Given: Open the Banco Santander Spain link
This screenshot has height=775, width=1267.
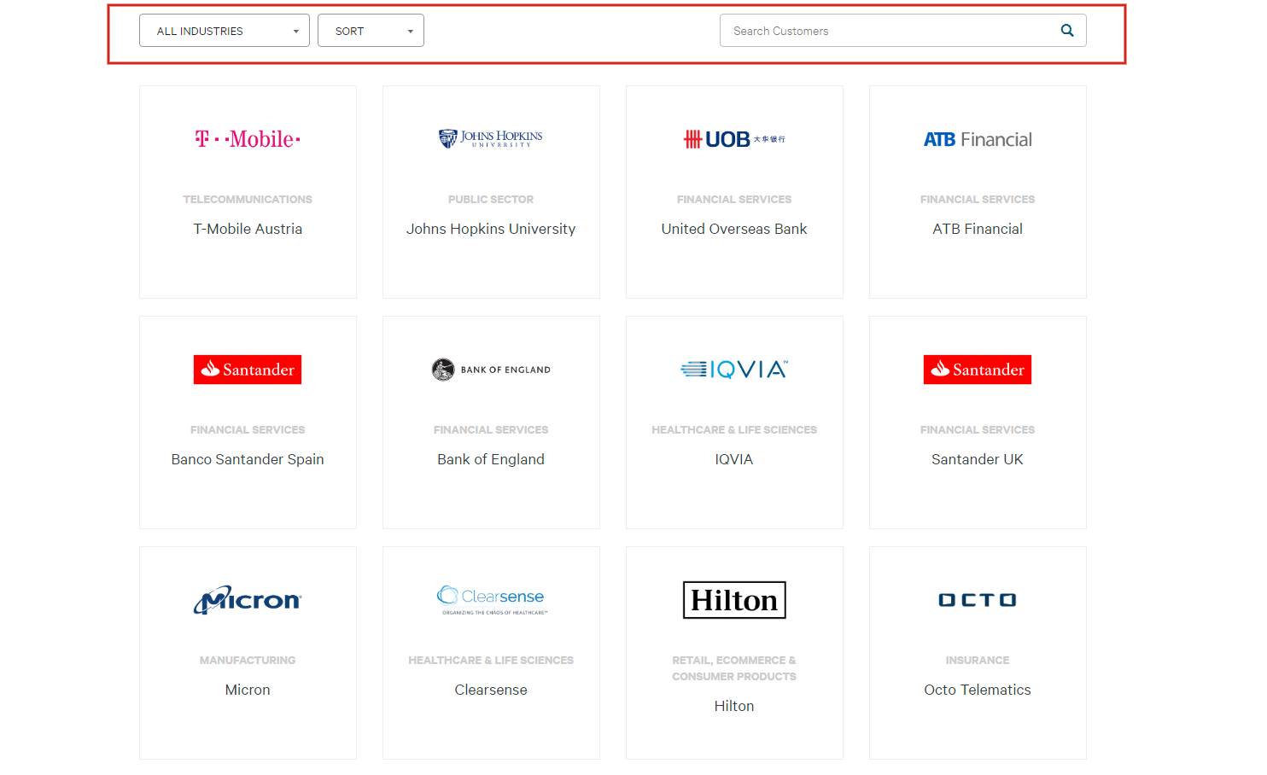Looking at the screenshot, I should click(x=248, y=459).
